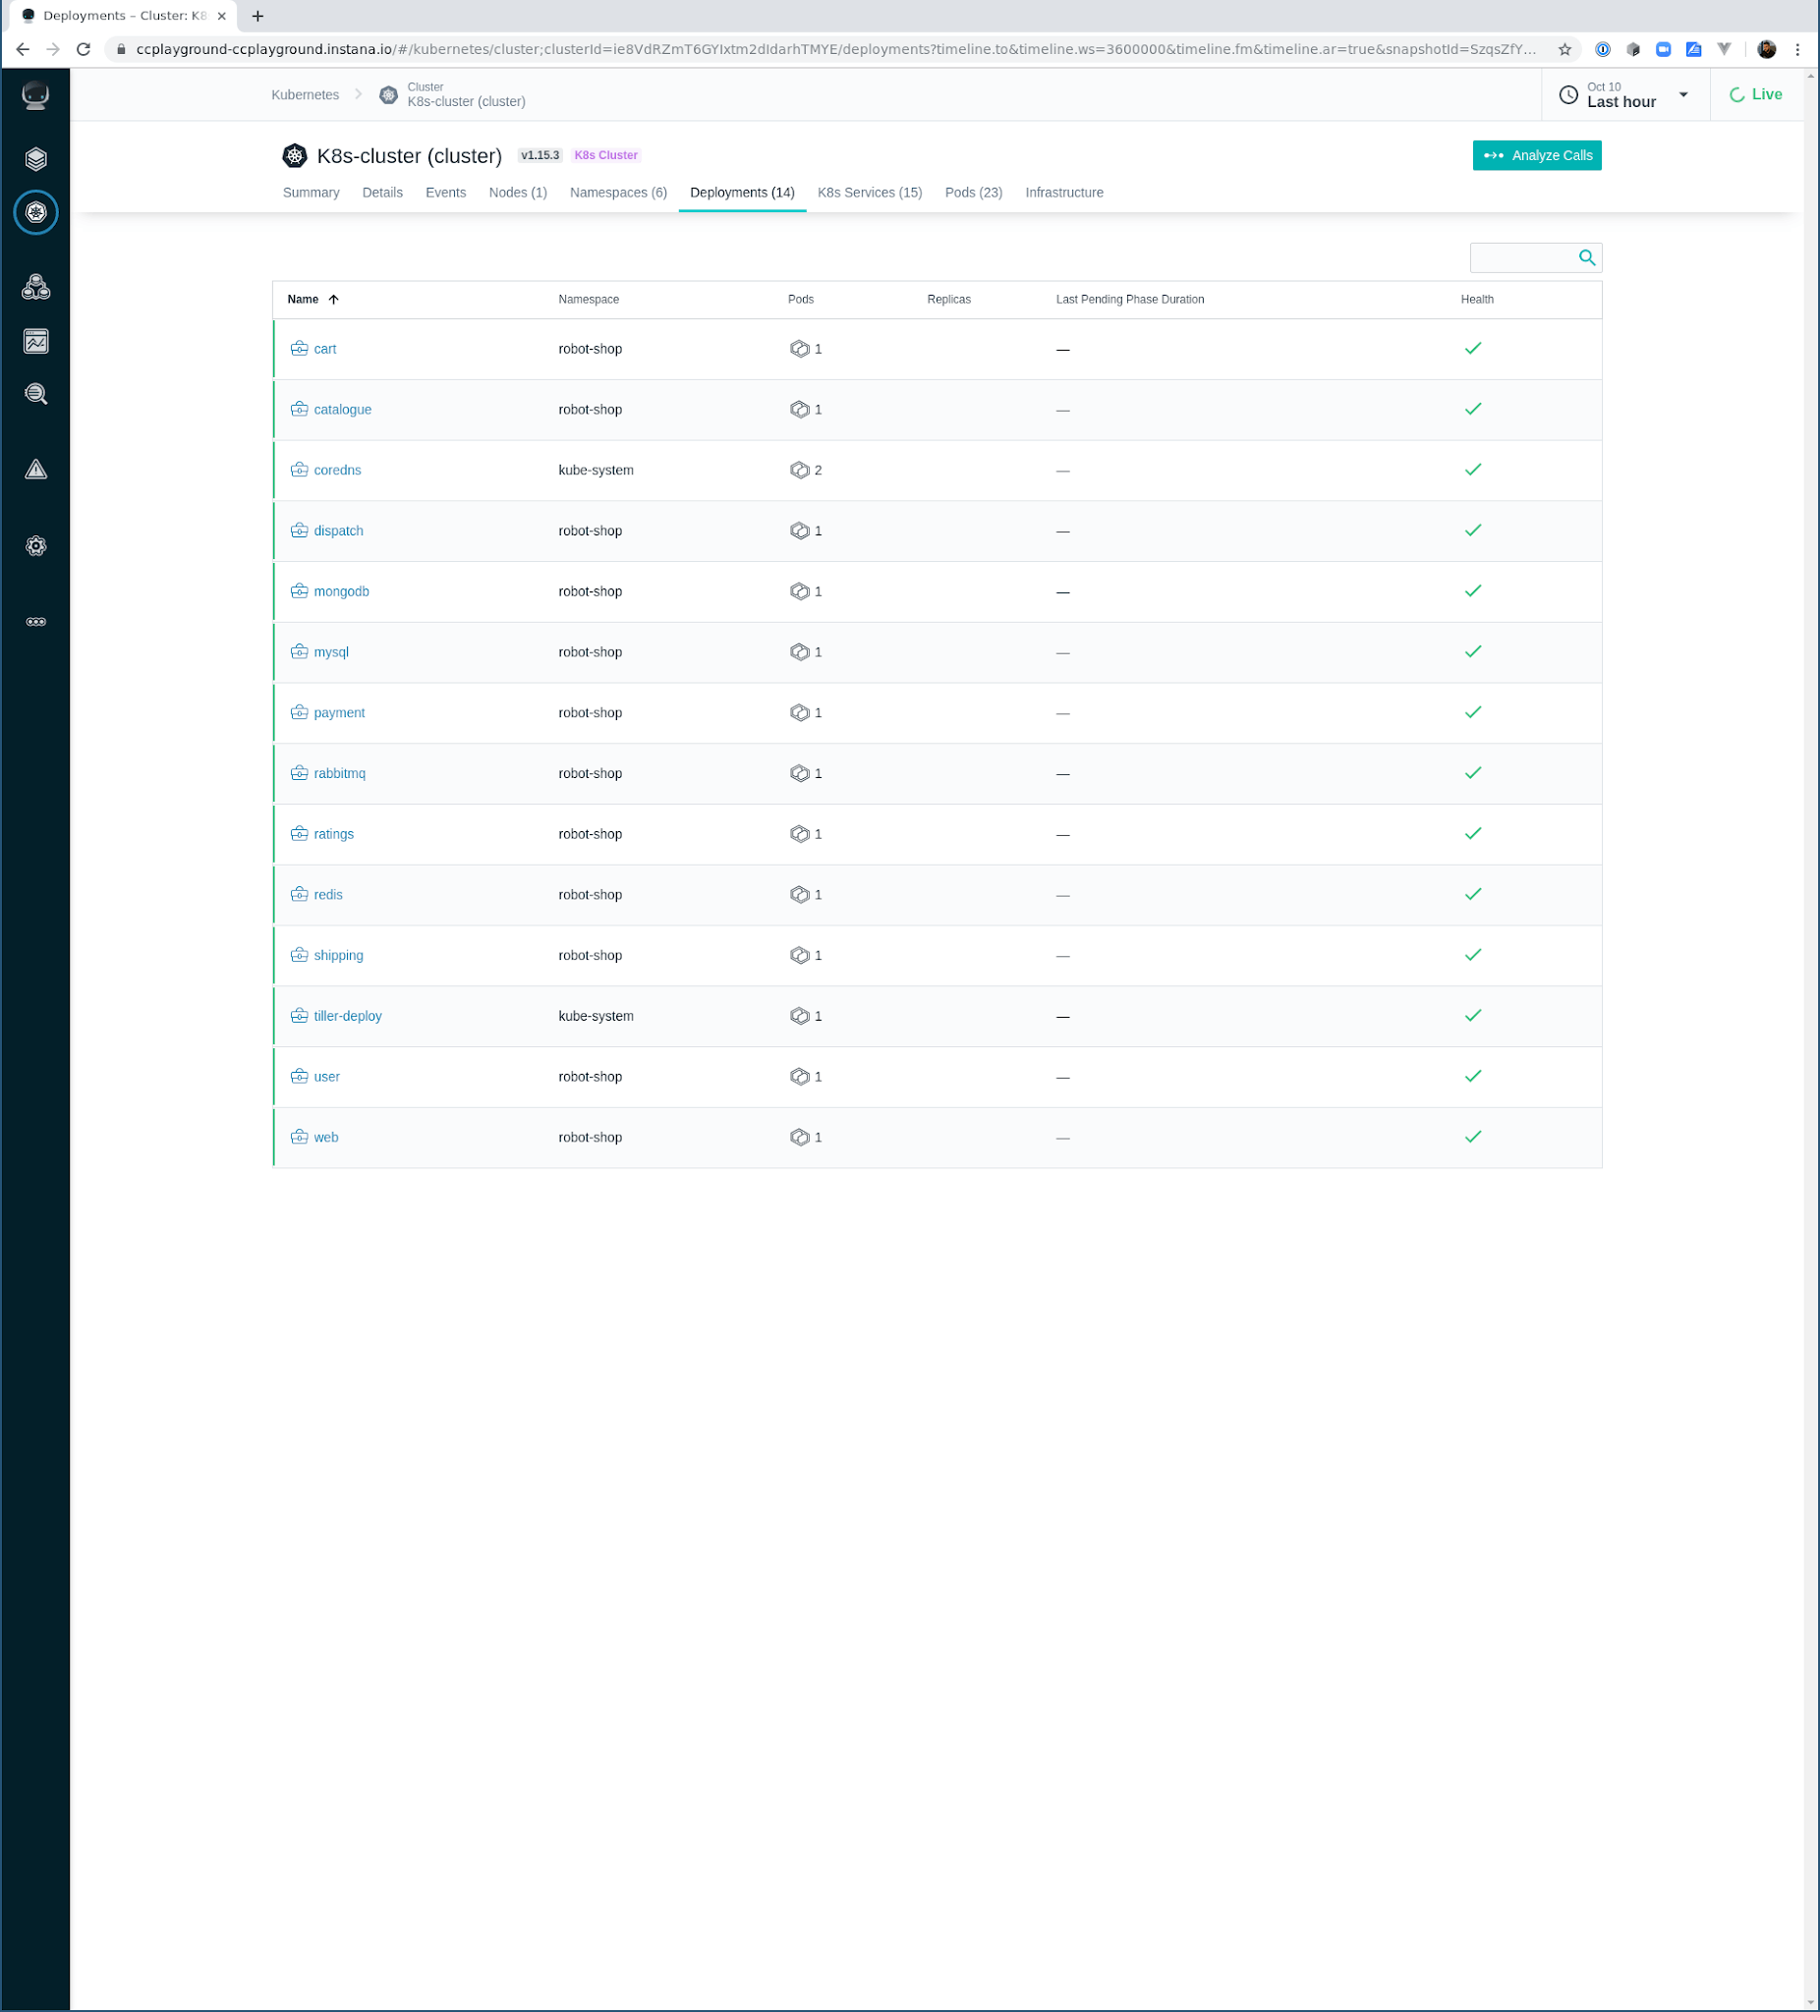Open Settings gear in sidebar
This screenshot has width=1820, height=2012.
click(36, 546)
